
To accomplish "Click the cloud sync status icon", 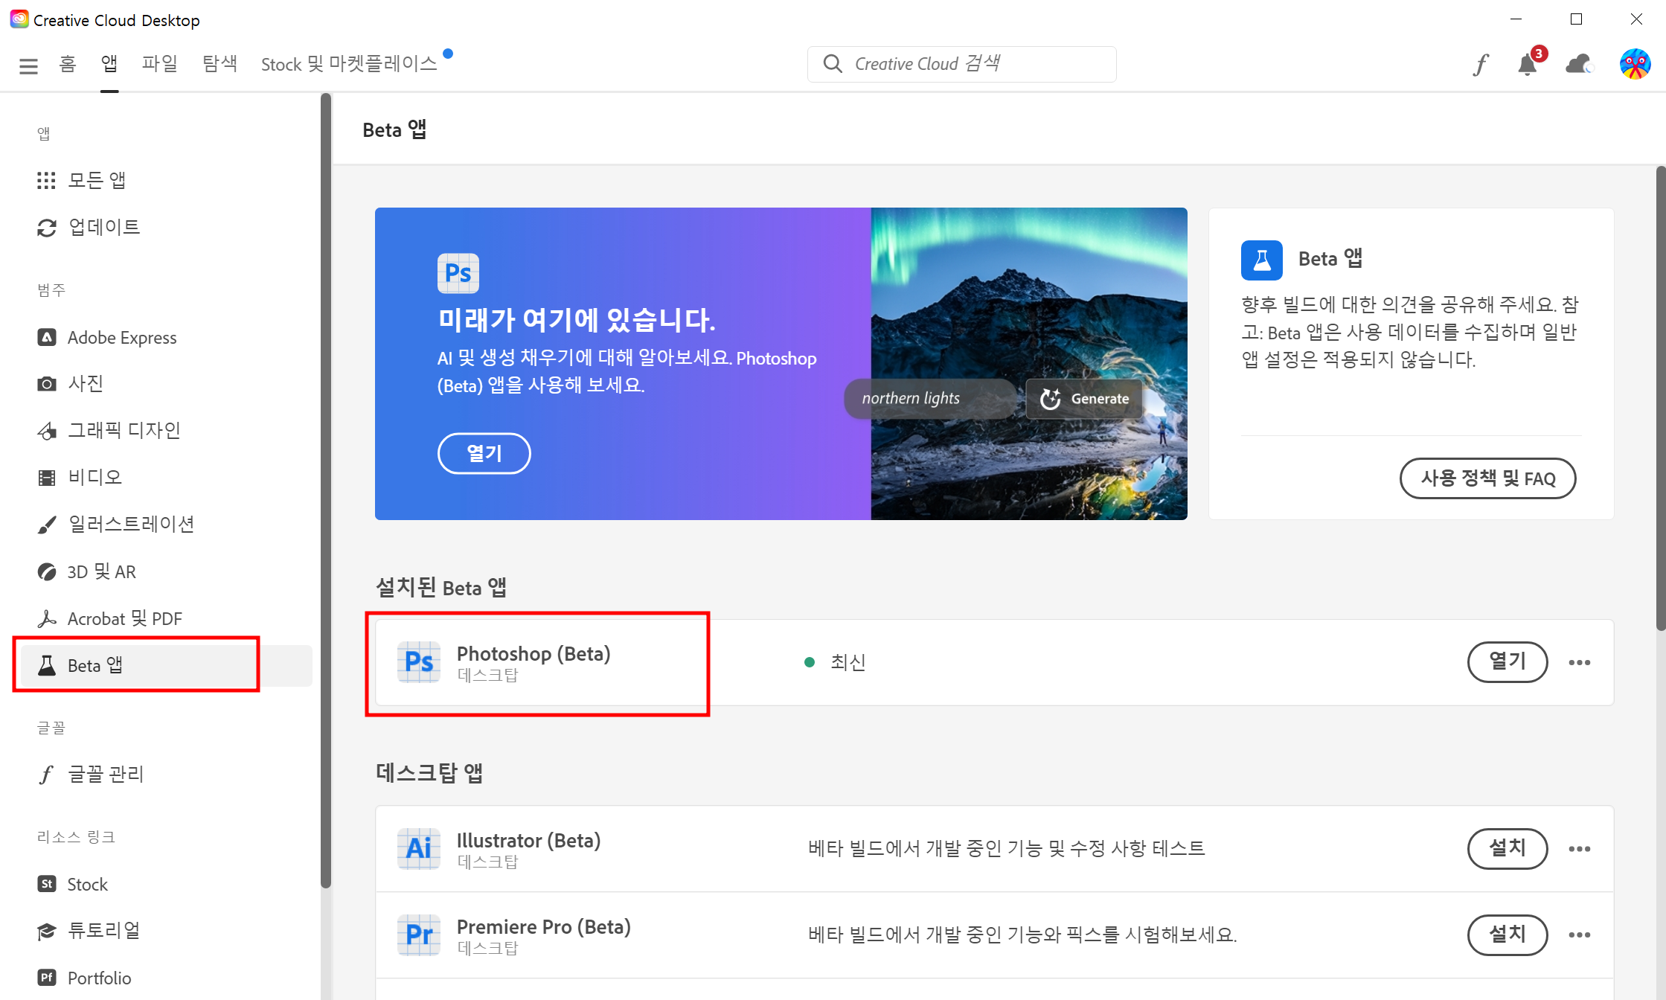I will [1579, 65].
